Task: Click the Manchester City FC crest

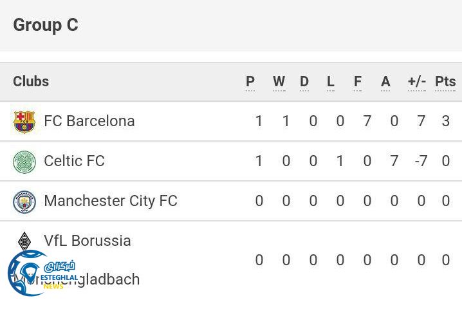Action: [24, 201]
